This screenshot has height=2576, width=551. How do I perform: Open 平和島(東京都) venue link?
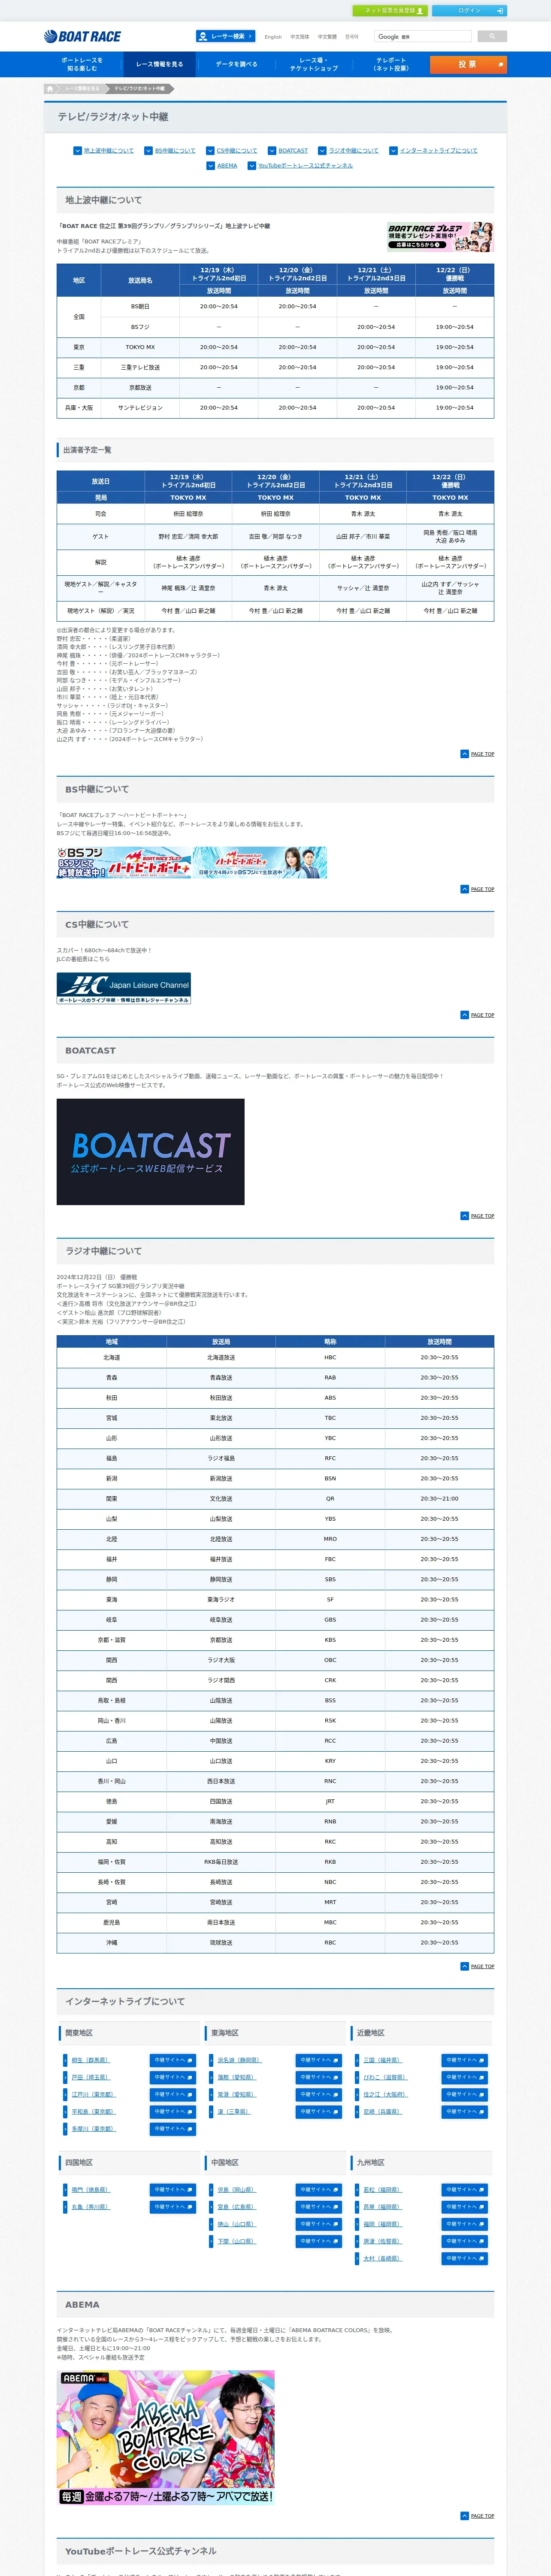[94, 2111]
